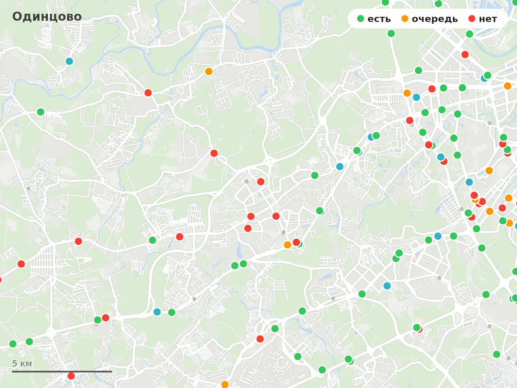Select the red marker just under the scale bar
Image resolution: width=517 pixels, height=388 pixels.
(71, 376)
